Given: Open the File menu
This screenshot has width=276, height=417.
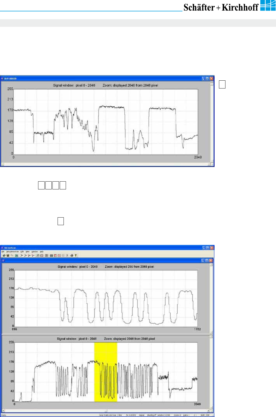Looking at the screenshot, I should tap(3, 252).
